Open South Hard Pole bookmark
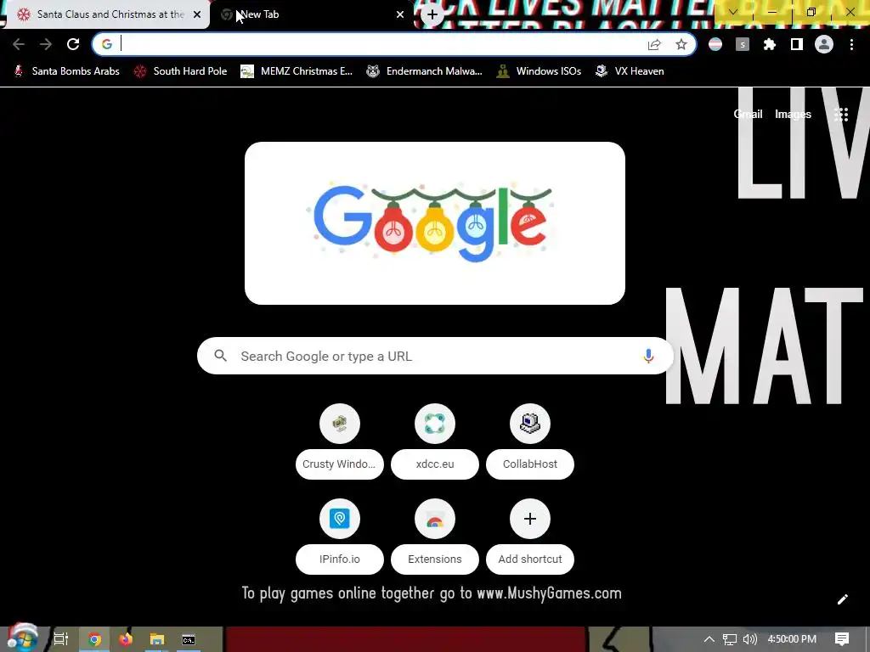The image size is (870, 652). point(180,71)
